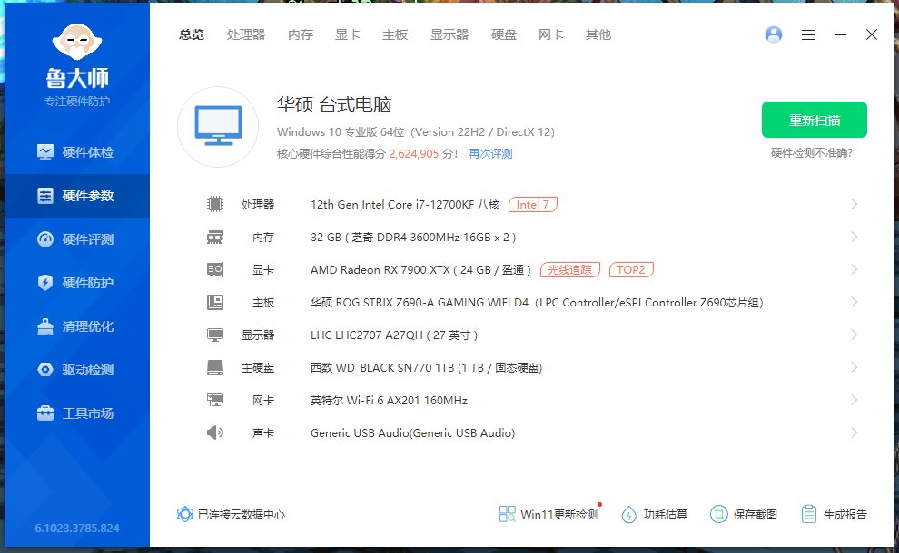The width and height of the screenshot is (899, 553).
Task: Click Generic USB Audio text
Action: (x=413, y=432)
